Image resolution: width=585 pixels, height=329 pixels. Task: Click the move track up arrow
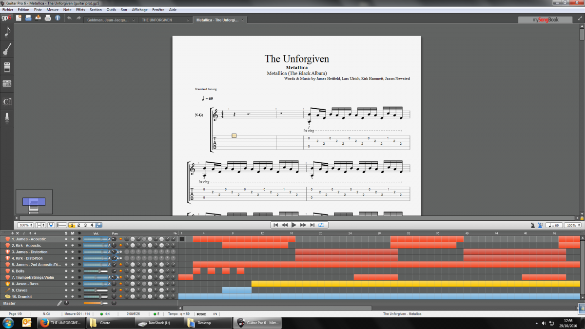[x=30, y=233]
